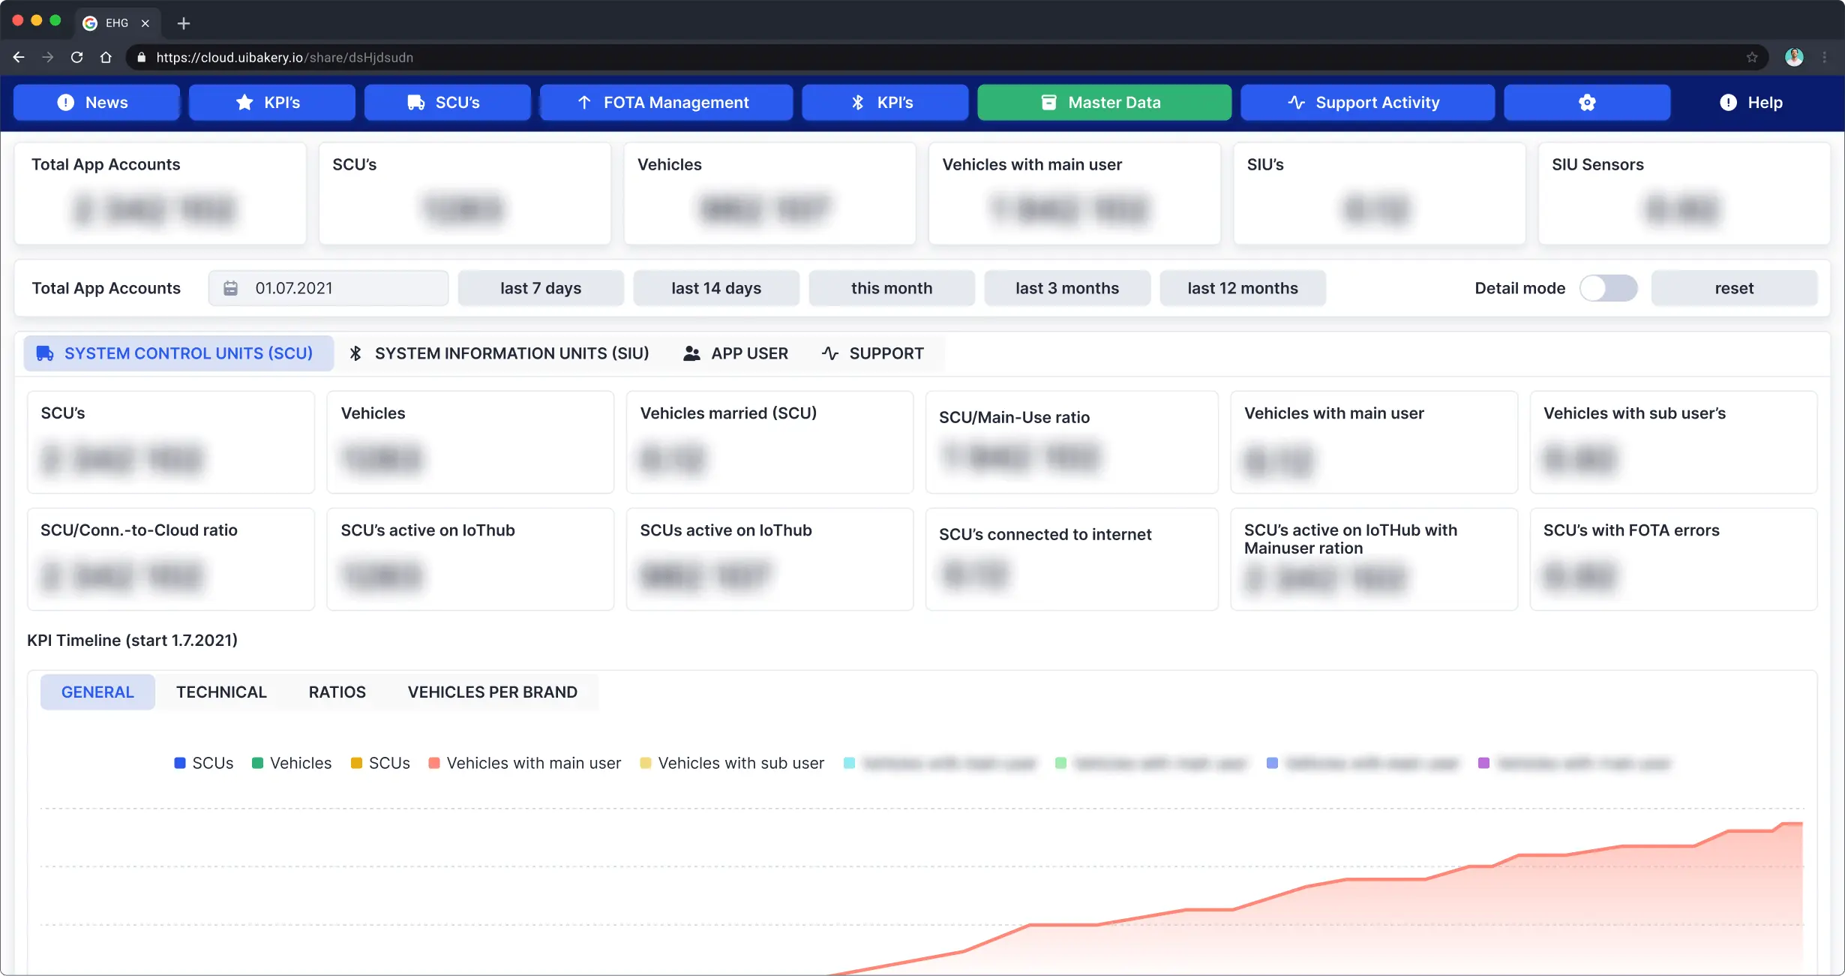Click the KPI Timeline (start 1.7.2021) heading
The width and height of the screenshot is (1845, 976).
tap(133, 640)
